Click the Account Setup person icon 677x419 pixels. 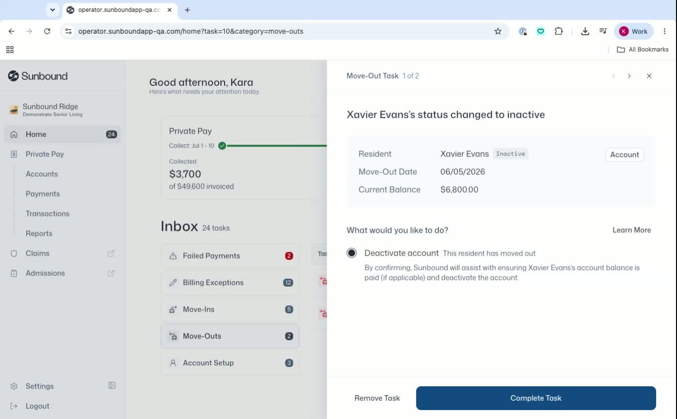pyautogui.click(x=173, y=363)
